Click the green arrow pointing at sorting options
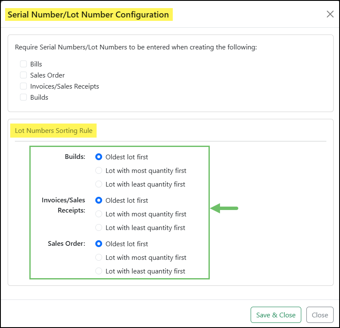The height and width of the screenshot is (328, 340). click(x=225, y=208)
